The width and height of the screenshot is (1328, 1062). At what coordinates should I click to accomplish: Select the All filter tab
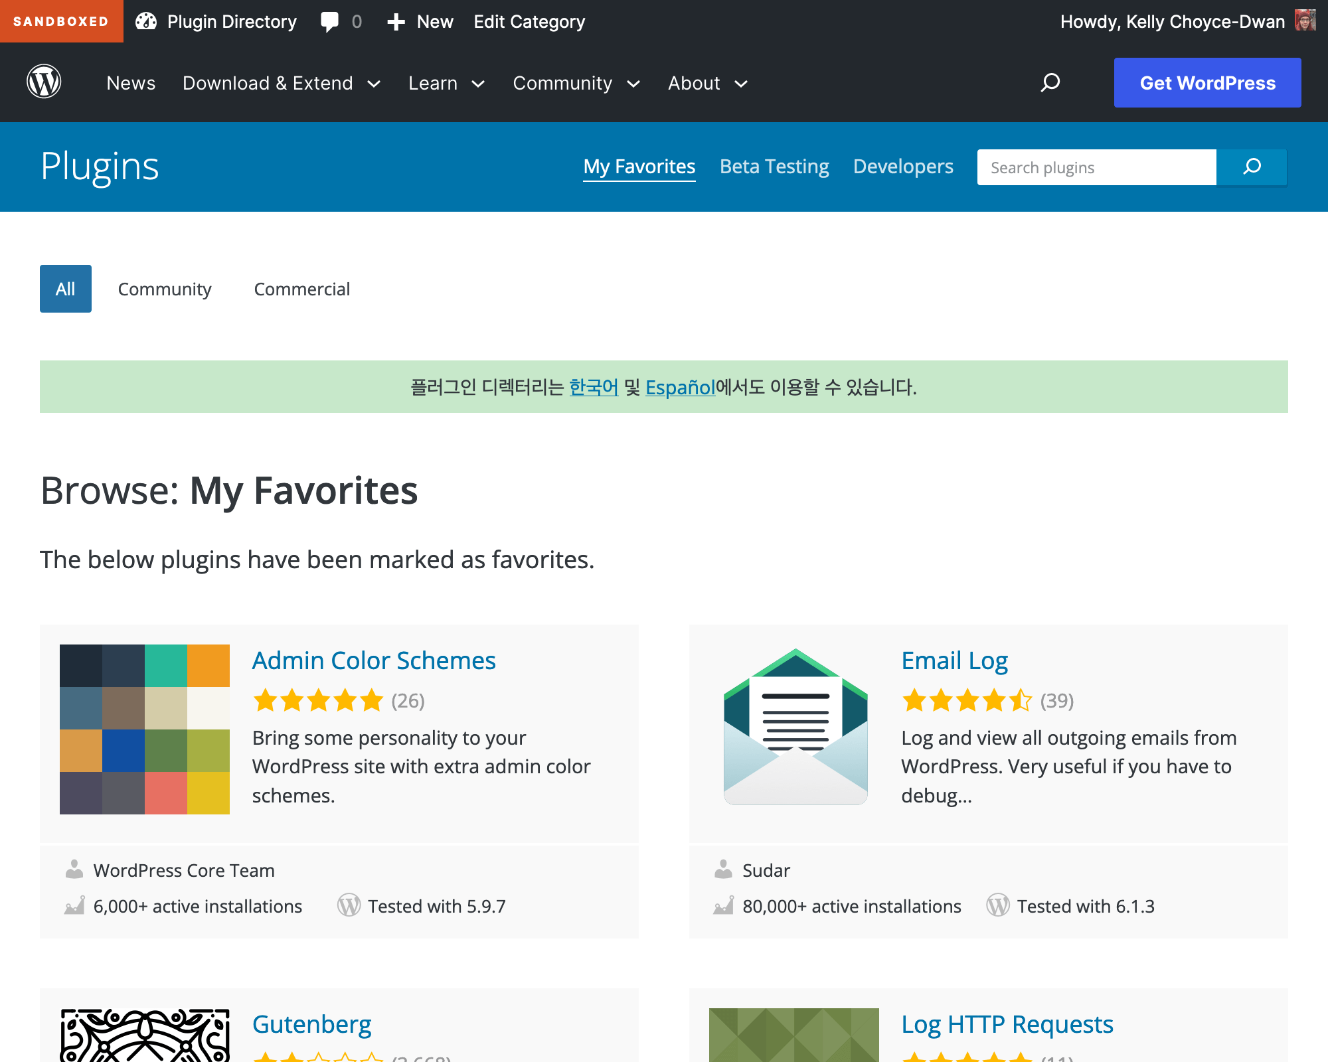[65, 289]
